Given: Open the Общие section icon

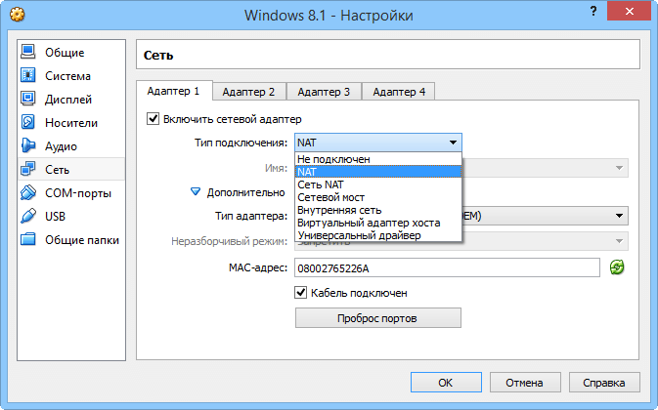Looking at the screenshot, I should pos(28,53).
